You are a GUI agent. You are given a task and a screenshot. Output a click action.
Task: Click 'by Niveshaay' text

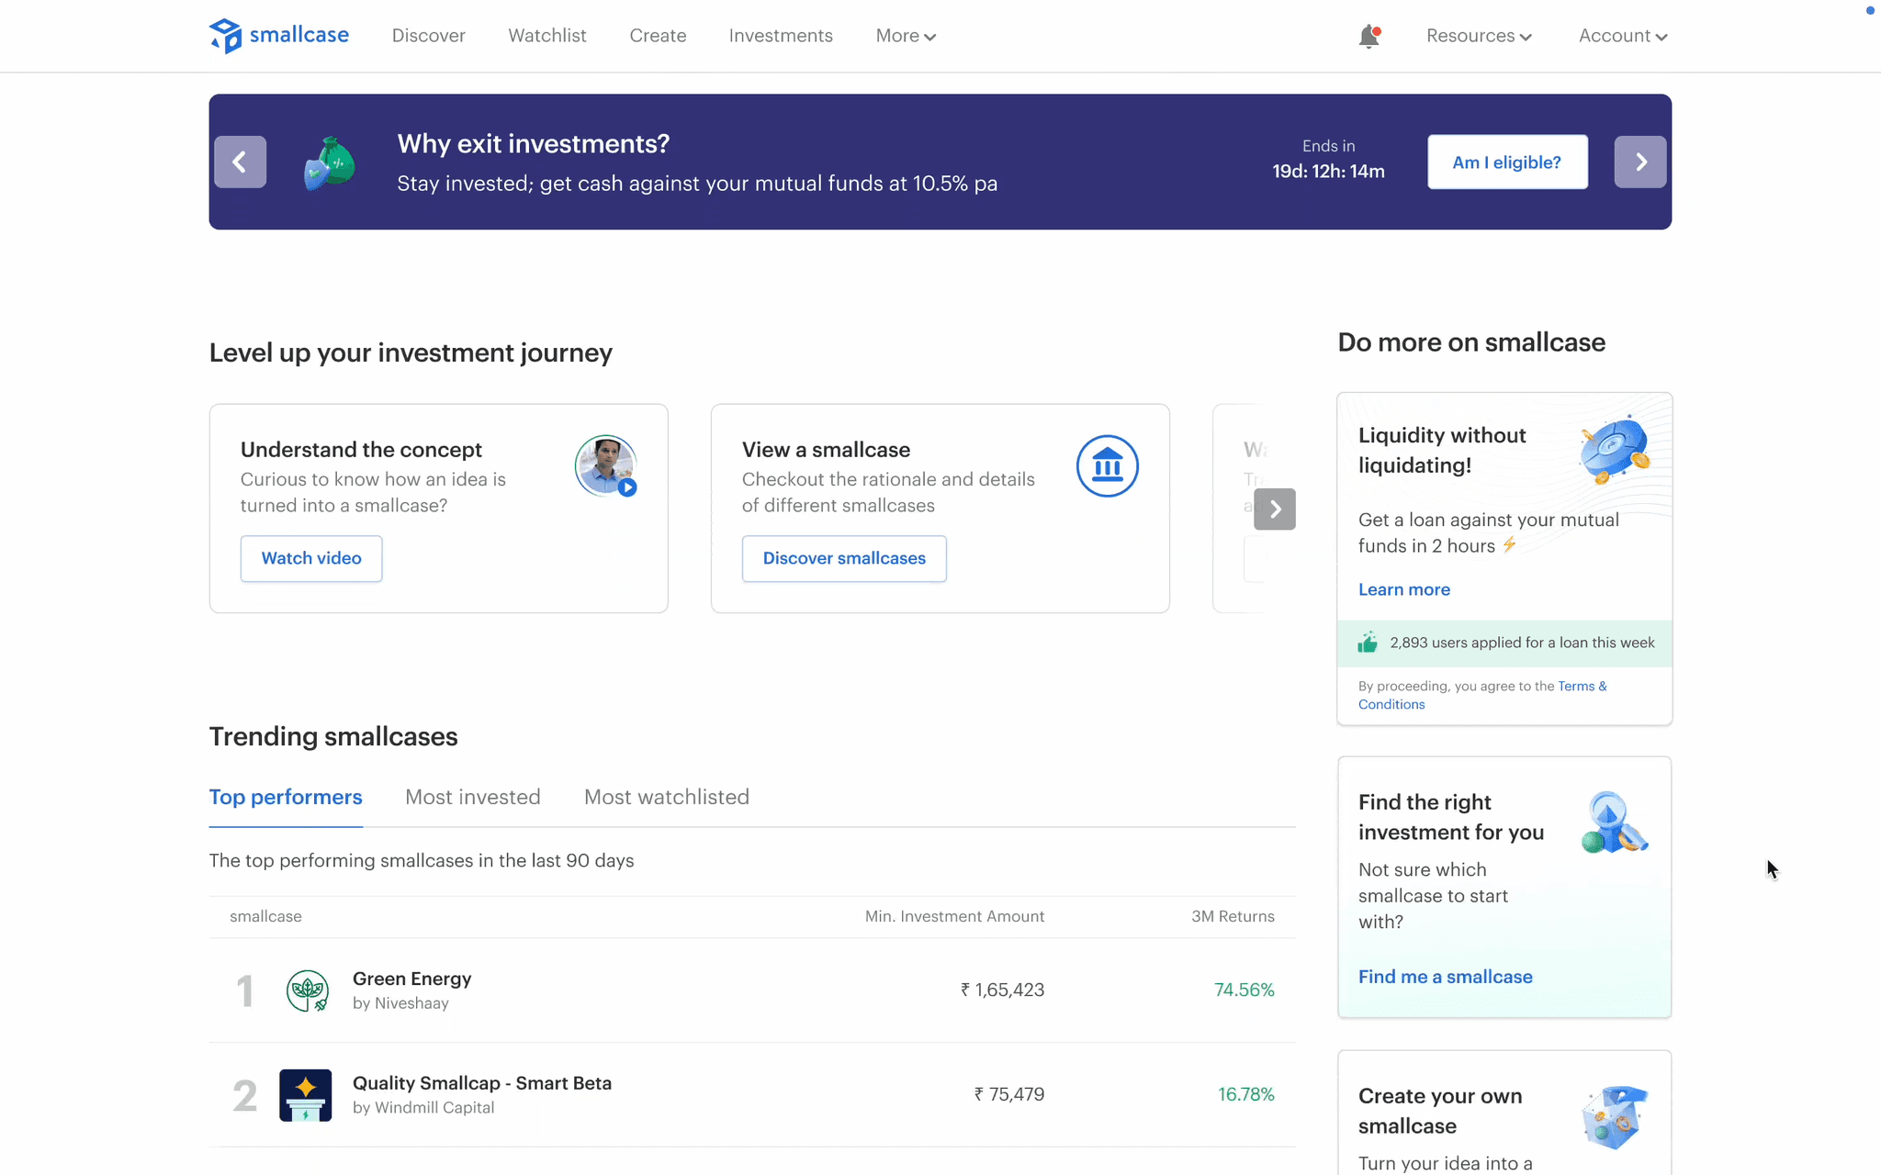pos(400,1003)
